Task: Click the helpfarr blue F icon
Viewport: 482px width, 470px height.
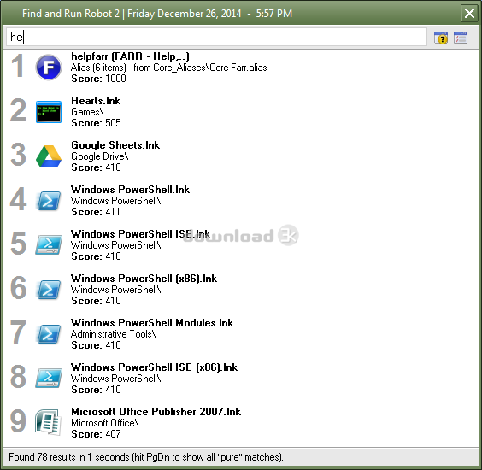Action: pos(48,67)
